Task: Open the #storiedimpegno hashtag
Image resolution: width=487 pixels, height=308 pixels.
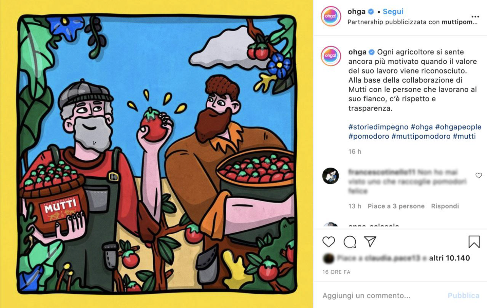Action: click(378, 127)
